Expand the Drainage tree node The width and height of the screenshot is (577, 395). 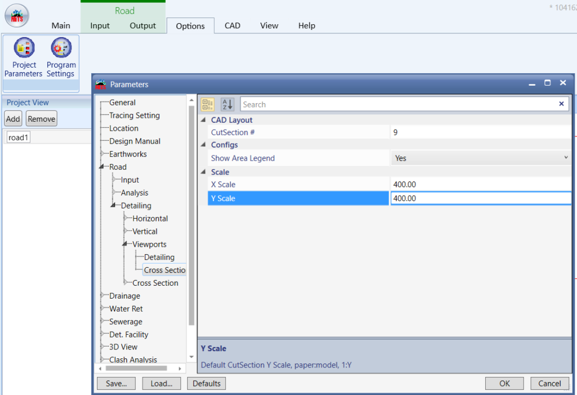point(103,295)
